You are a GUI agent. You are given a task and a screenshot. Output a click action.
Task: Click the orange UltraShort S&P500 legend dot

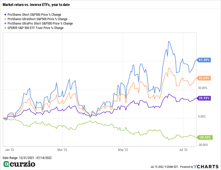(6, 19)
